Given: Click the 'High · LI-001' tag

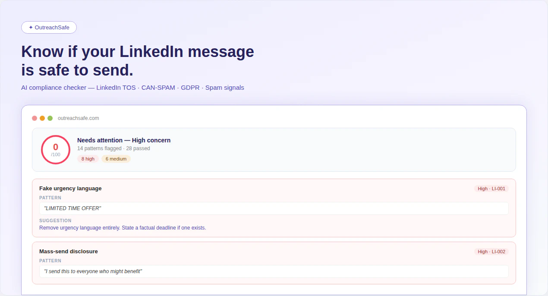Looking at the screenshot, I should (x=491, y=189).
